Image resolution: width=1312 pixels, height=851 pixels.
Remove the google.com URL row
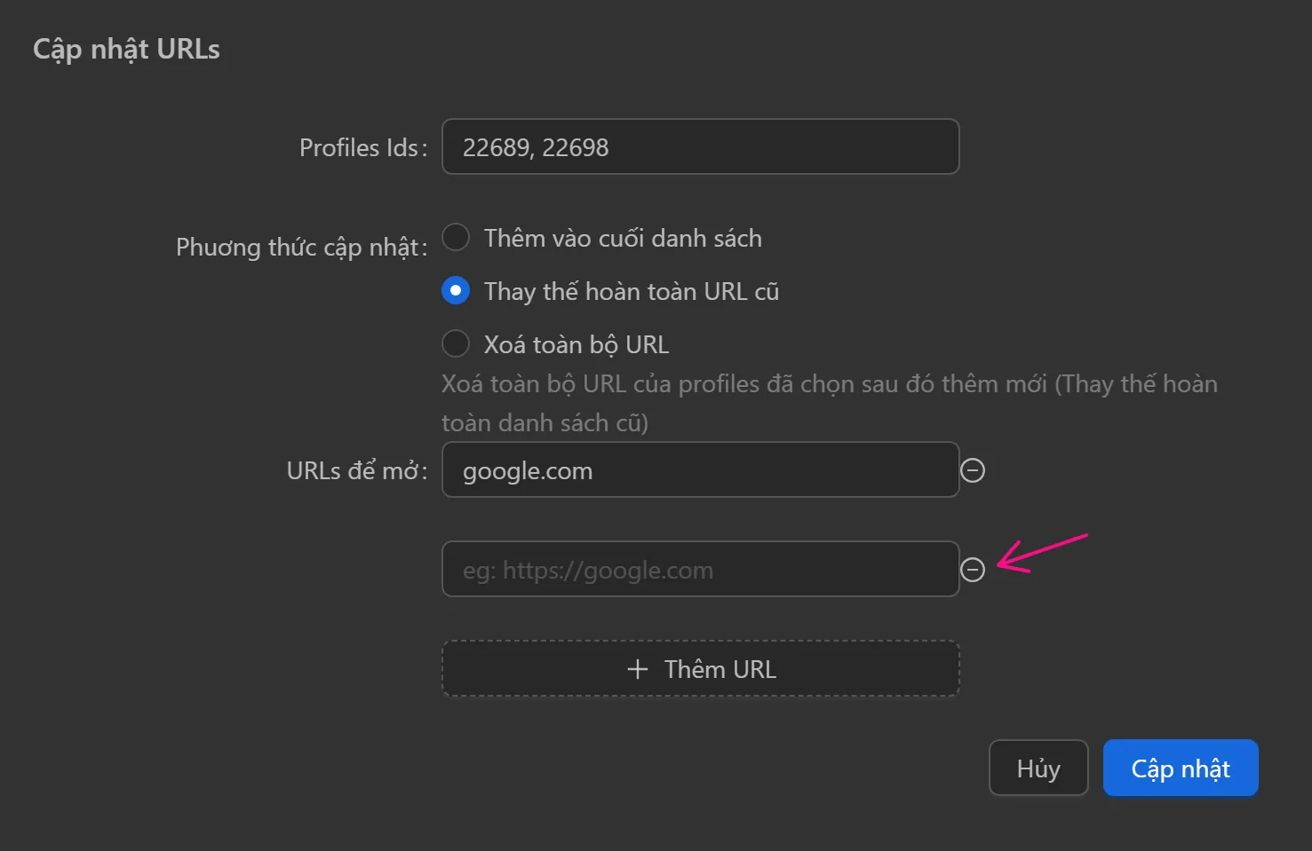point(973,470)
